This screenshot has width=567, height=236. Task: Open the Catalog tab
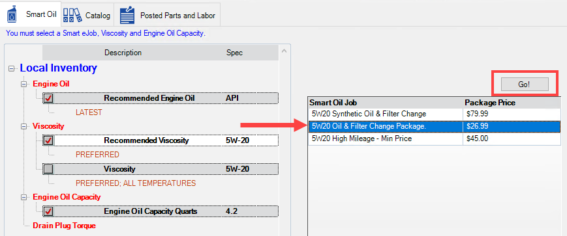tap(87, 15)
